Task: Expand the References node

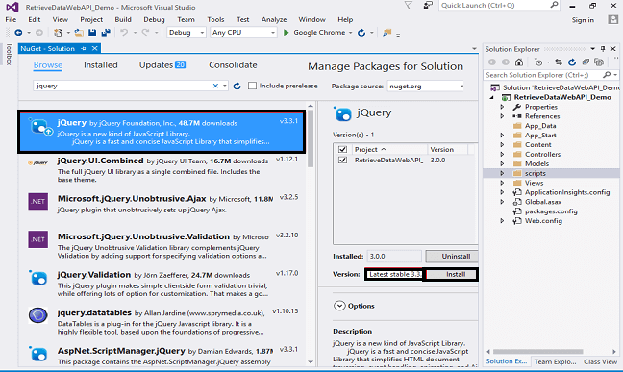Action: (502, 116)
